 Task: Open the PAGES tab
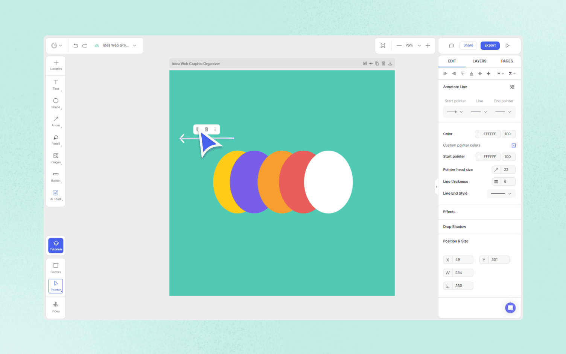(507, 61)
